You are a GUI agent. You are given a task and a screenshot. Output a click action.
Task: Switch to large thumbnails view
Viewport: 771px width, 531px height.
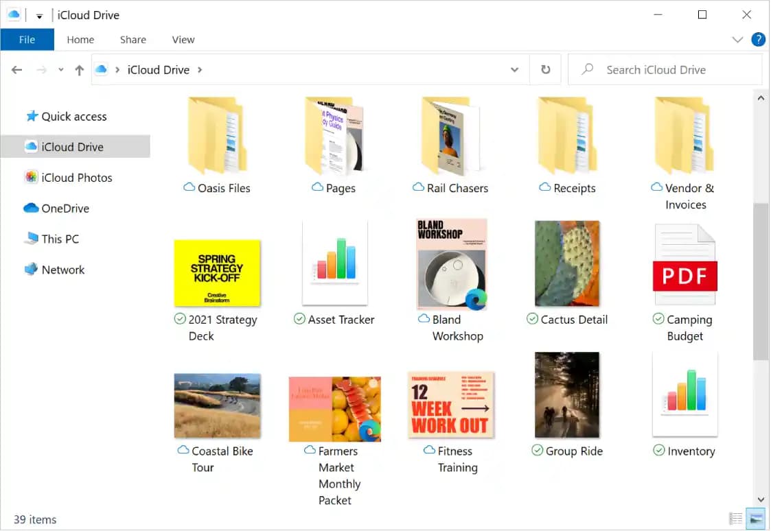pos(755,519)
